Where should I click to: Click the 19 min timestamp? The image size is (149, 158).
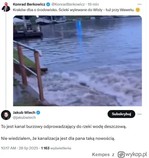tap(93, 4)
